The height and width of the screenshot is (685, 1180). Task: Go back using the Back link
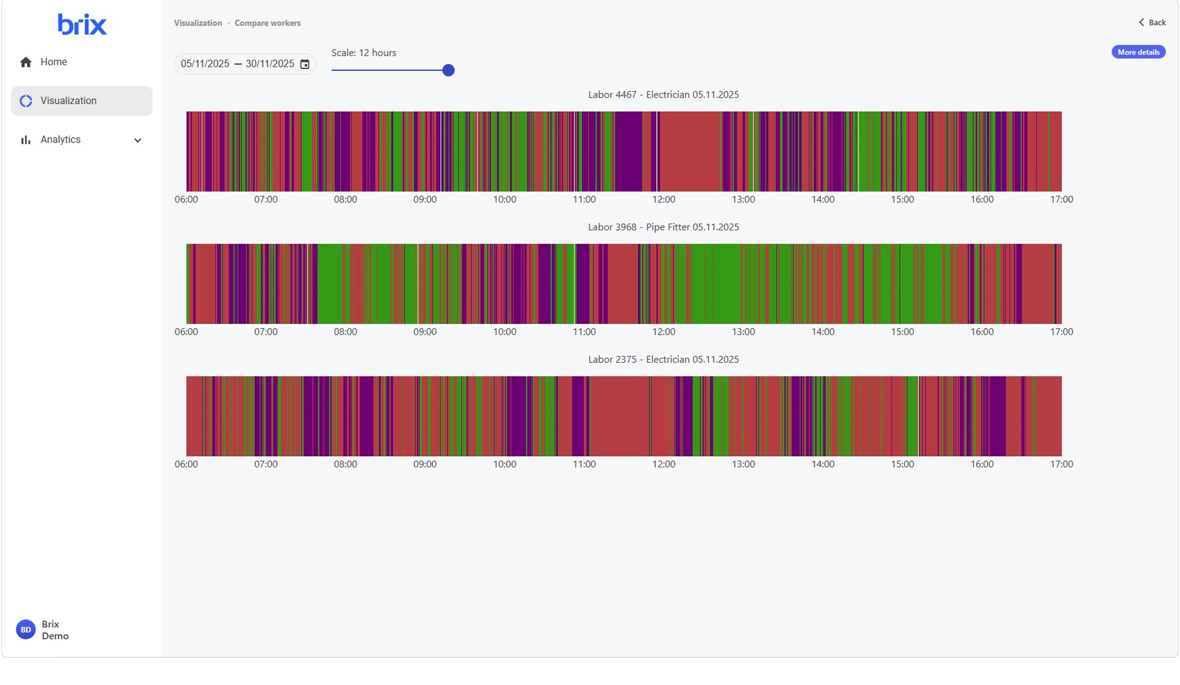click(1152, 22)
